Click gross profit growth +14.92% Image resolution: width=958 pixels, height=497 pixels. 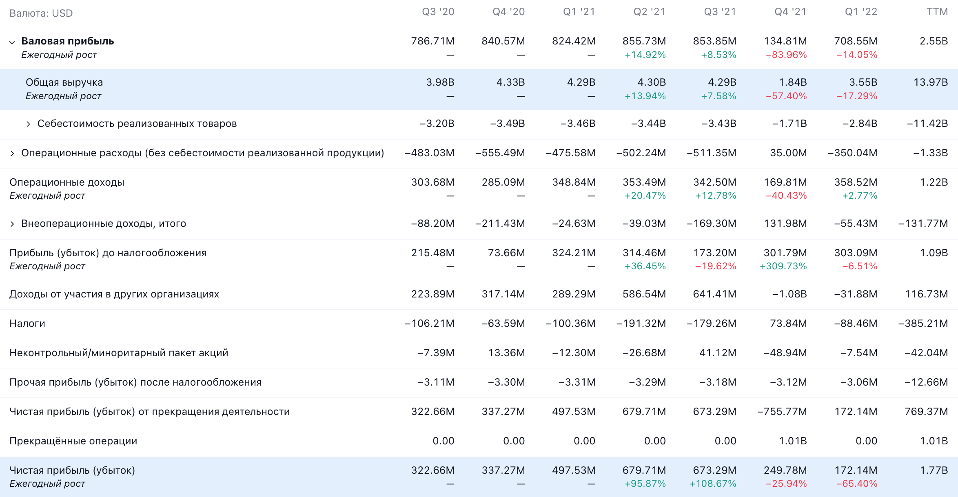(x=645, y=55)
